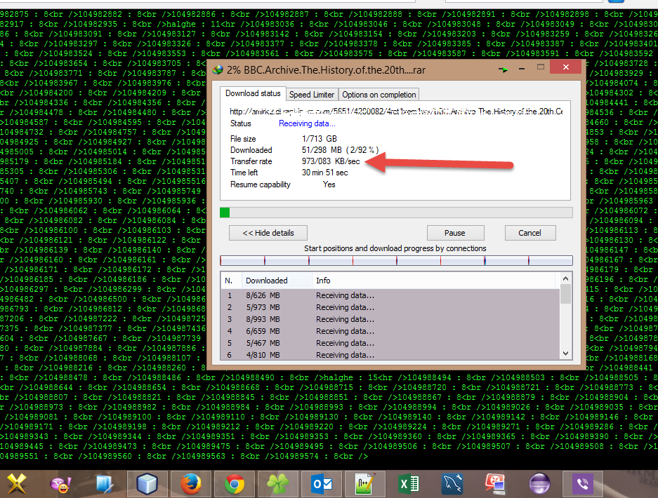Open VirtualBox cube icon in taskbar
This screenshot has height=498, width=658.
147,483
